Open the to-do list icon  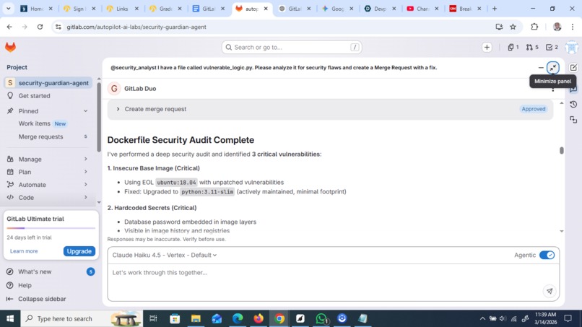(x=552, y=47)
